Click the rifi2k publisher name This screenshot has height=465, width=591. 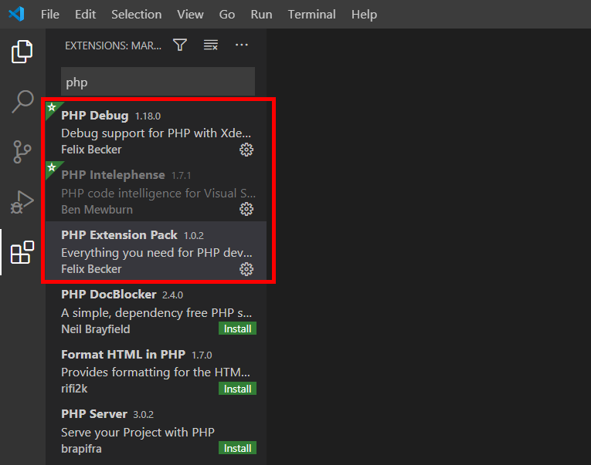pos(74,389)
